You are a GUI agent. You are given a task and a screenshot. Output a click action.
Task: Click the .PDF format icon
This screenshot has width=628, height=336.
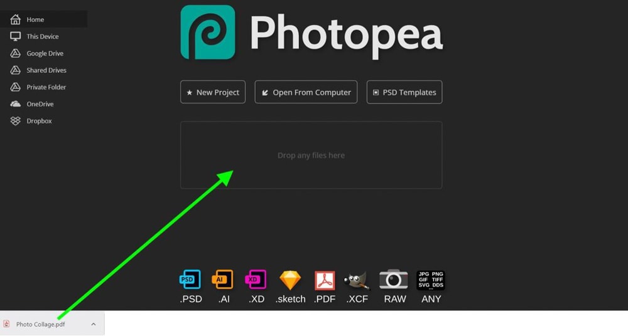pyautogui.click(x=325, y=280)
